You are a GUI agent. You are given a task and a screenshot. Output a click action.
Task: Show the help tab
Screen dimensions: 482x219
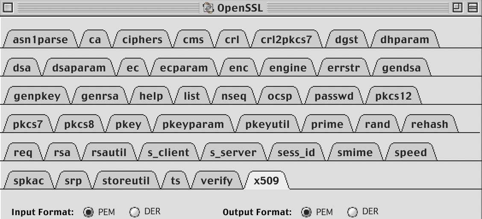point(151,96)
